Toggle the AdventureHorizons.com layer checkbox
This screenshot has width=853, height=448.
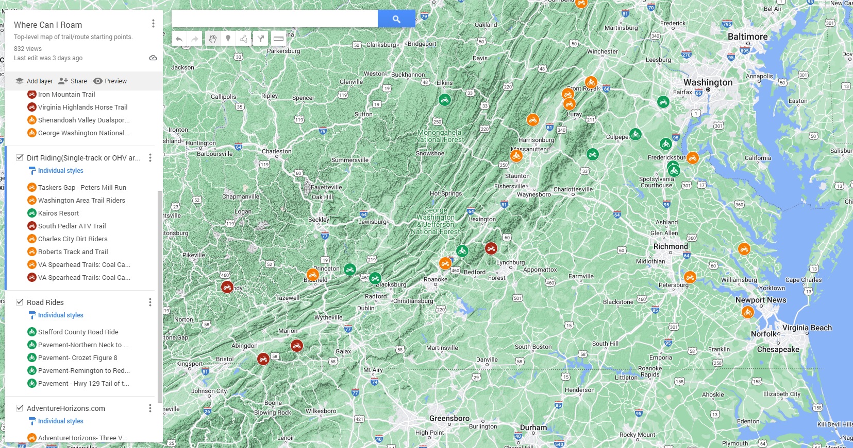(x=20, y=408)
